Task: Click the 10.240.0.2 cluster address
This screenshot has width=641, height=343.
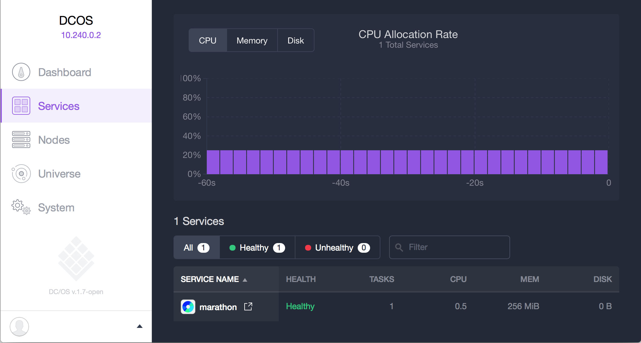Action: point(81,35)
